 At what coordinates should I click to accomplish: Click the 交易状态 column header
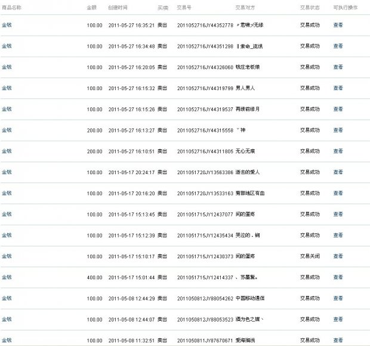(x=309, y=7)
